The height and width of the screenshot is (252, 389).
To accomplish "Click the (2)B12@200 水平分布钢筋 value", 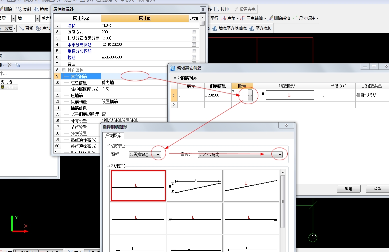I will 145,44.
